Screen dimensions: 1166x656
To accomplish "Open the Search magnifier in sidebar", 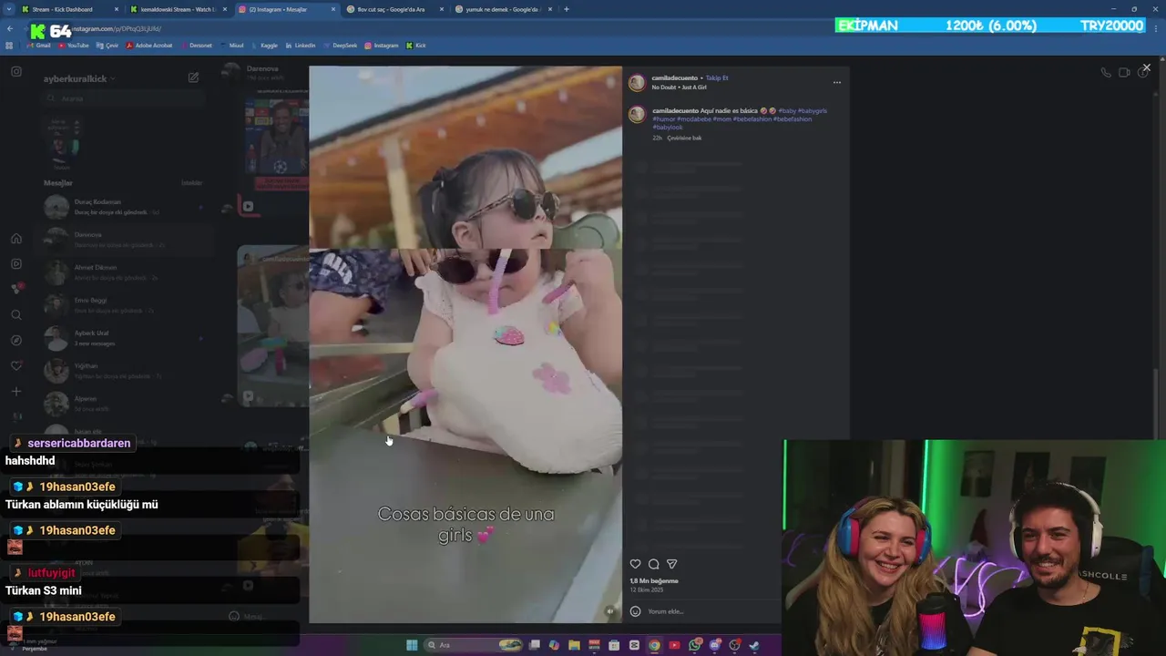I will pos(16,314).
